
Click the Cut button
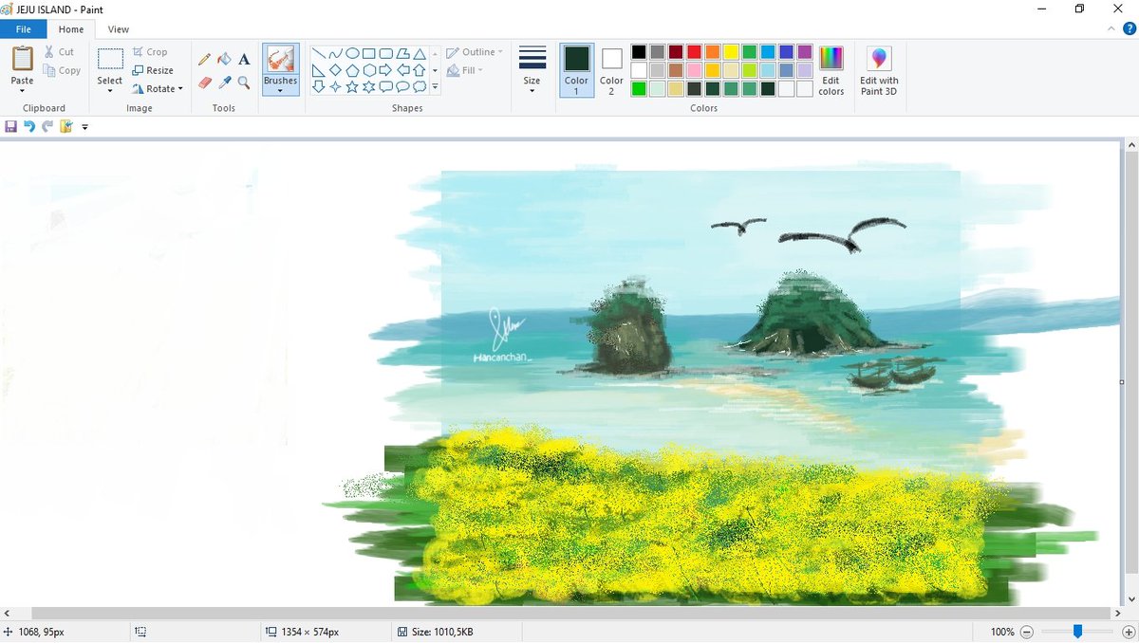click(x=59, y=52)
